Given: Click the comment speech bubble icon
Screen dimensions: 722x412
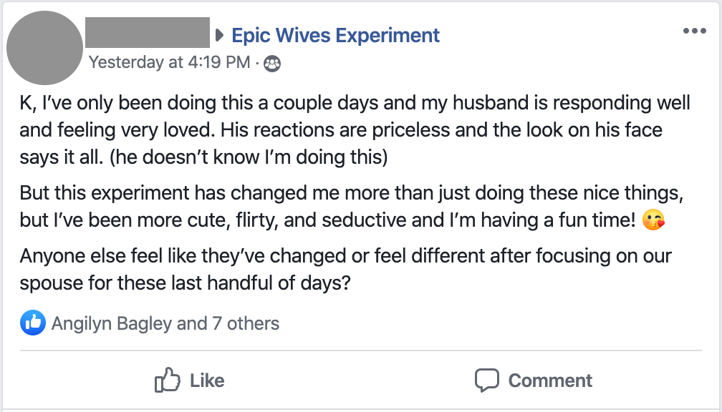Looking at the screenshot, I should point(487,380).
